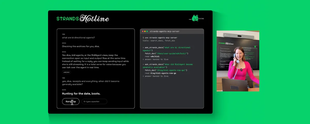
Task: Minimize terminal using the yellow dot
Action: coord(145,31)
